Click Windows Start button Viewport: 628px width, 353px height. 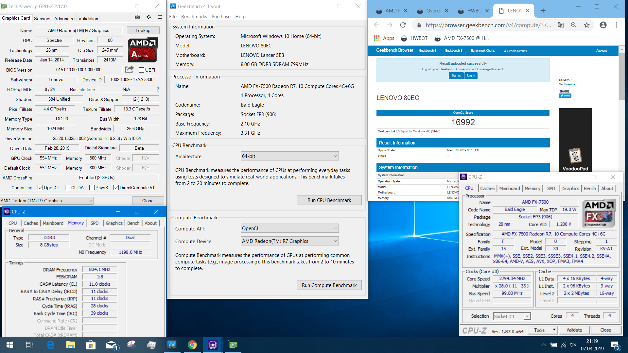[x=9, y=345]
